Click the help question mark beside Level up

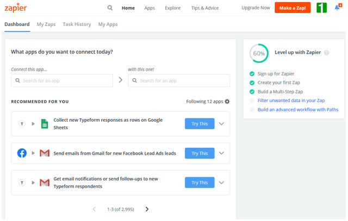point(326,53)
